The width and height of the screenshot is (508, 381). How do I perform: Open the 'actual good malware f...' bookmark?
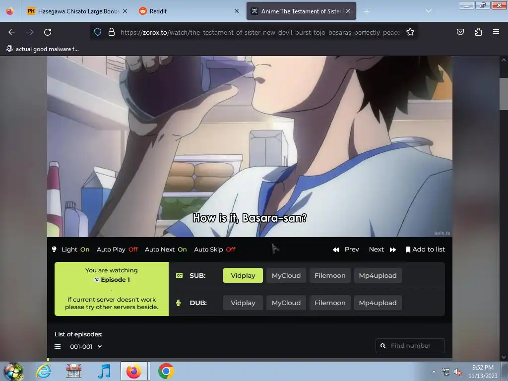point(43,49)
